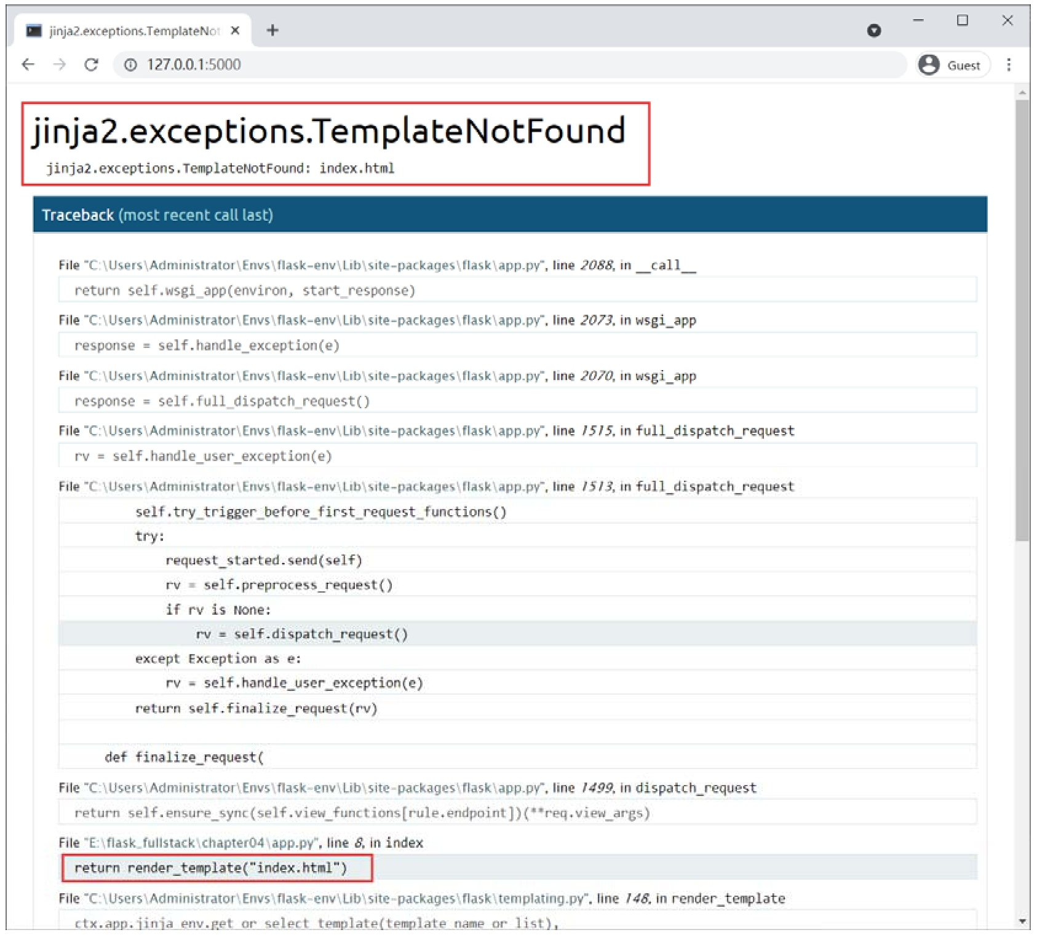Click the Traceback (most recent call last) header
Viewport: 1037px width, 935px height.
[x=510, y=215]
